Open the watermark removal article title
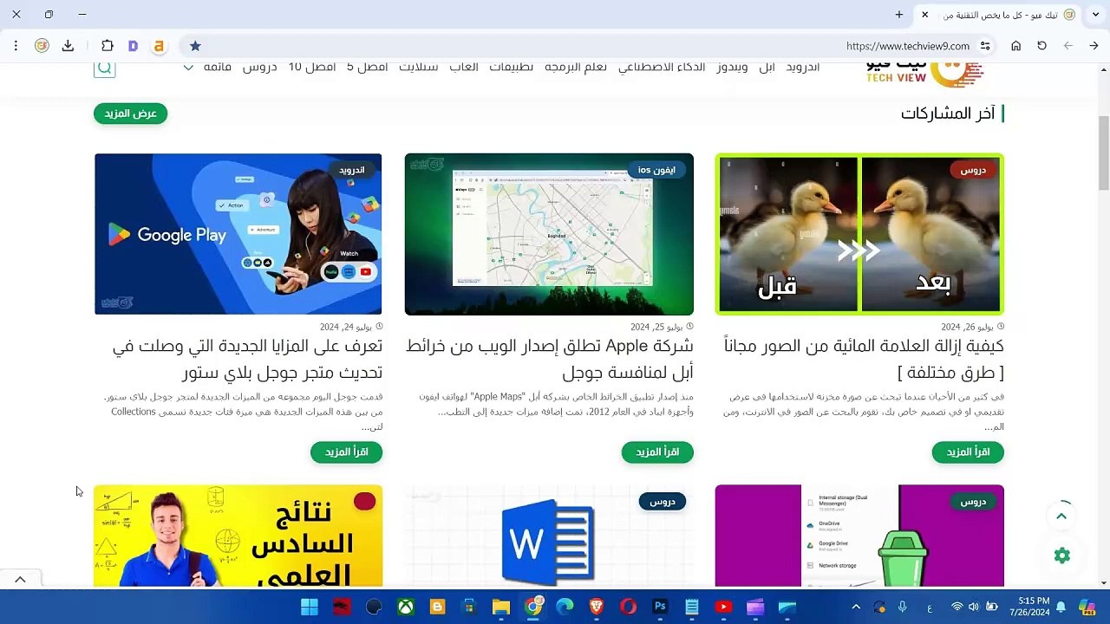1110x624 pixels. [864, 359]
